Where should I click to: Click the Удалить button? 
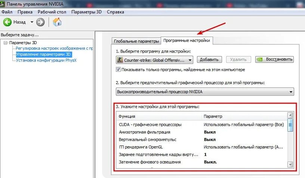pos(238,59)
